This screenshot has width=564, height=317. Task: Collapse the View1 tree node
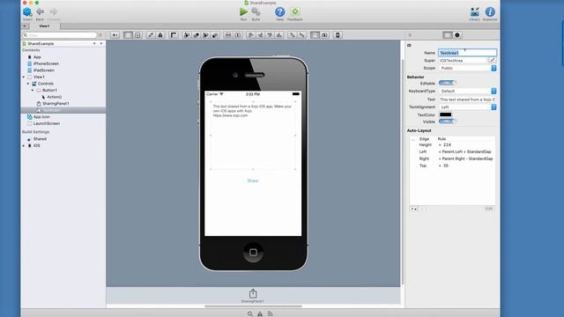tap(24, 77)
